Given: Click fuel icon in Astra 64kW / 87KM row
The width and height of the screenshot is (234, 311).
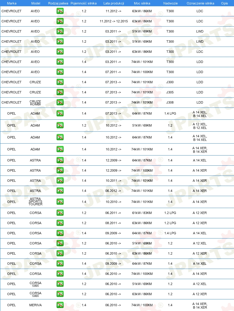Looking at the screenshot, I should coord(60,160).
